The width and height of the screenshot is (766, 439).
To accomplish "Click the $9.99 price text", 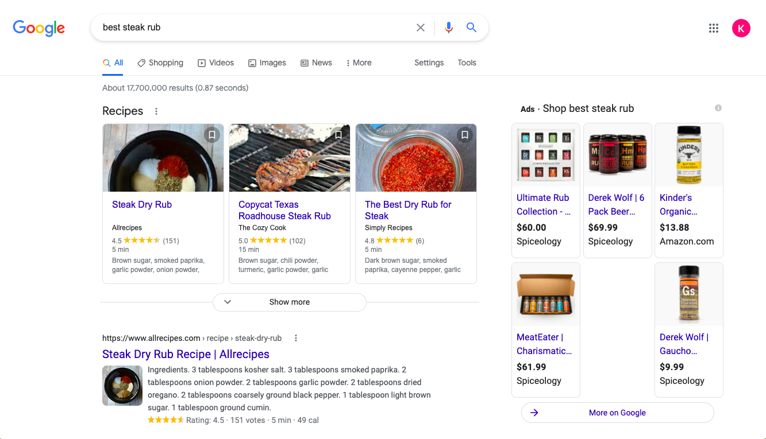I will (x=672, y=367).
